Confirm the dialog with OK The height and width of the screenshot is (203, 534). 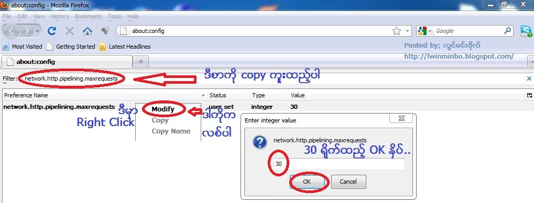[307, 182]
